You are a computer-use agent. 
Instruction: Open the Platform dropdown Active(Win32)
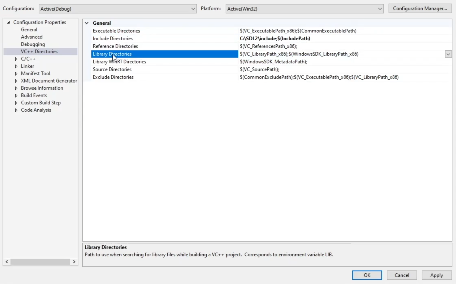304,9
